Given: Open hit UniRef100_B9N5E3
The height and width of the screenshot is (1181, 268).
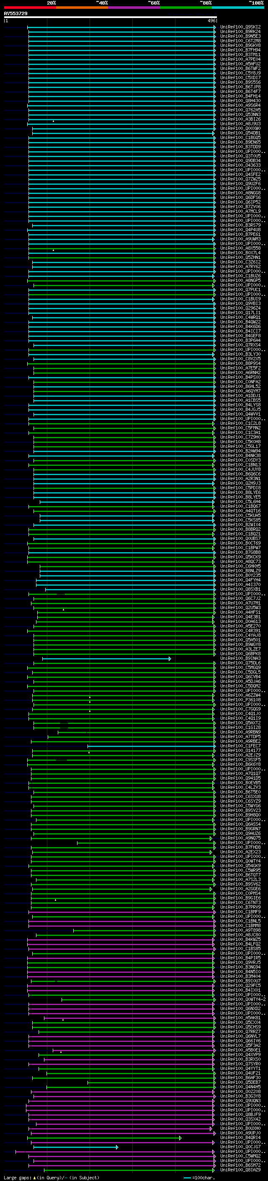Looking at the screenshot, I should [240, 36].
